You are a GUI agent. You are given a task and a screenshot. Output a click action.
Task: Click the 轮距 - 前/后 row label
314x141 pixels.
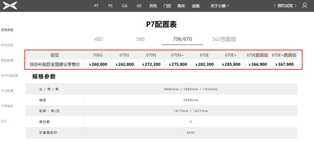click(x=49, y=111)
